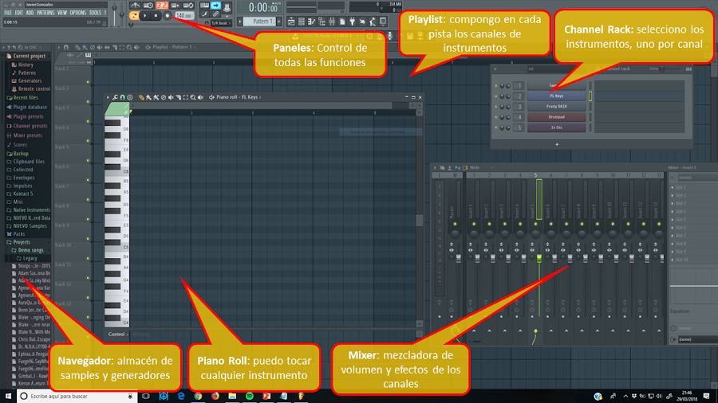The height and width of the screenshot is (403, 718).
Task: Mute the Master mixer track
Action: tap(455, 224)
